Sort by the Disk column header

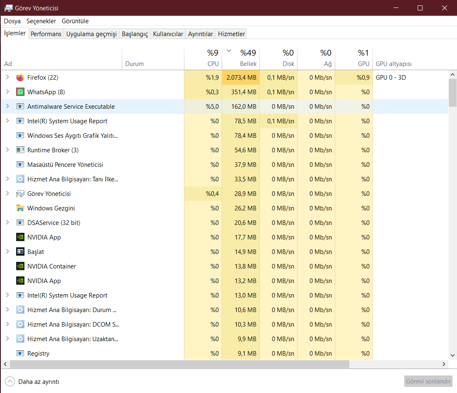pyautogui.click(x=278, y=59)
